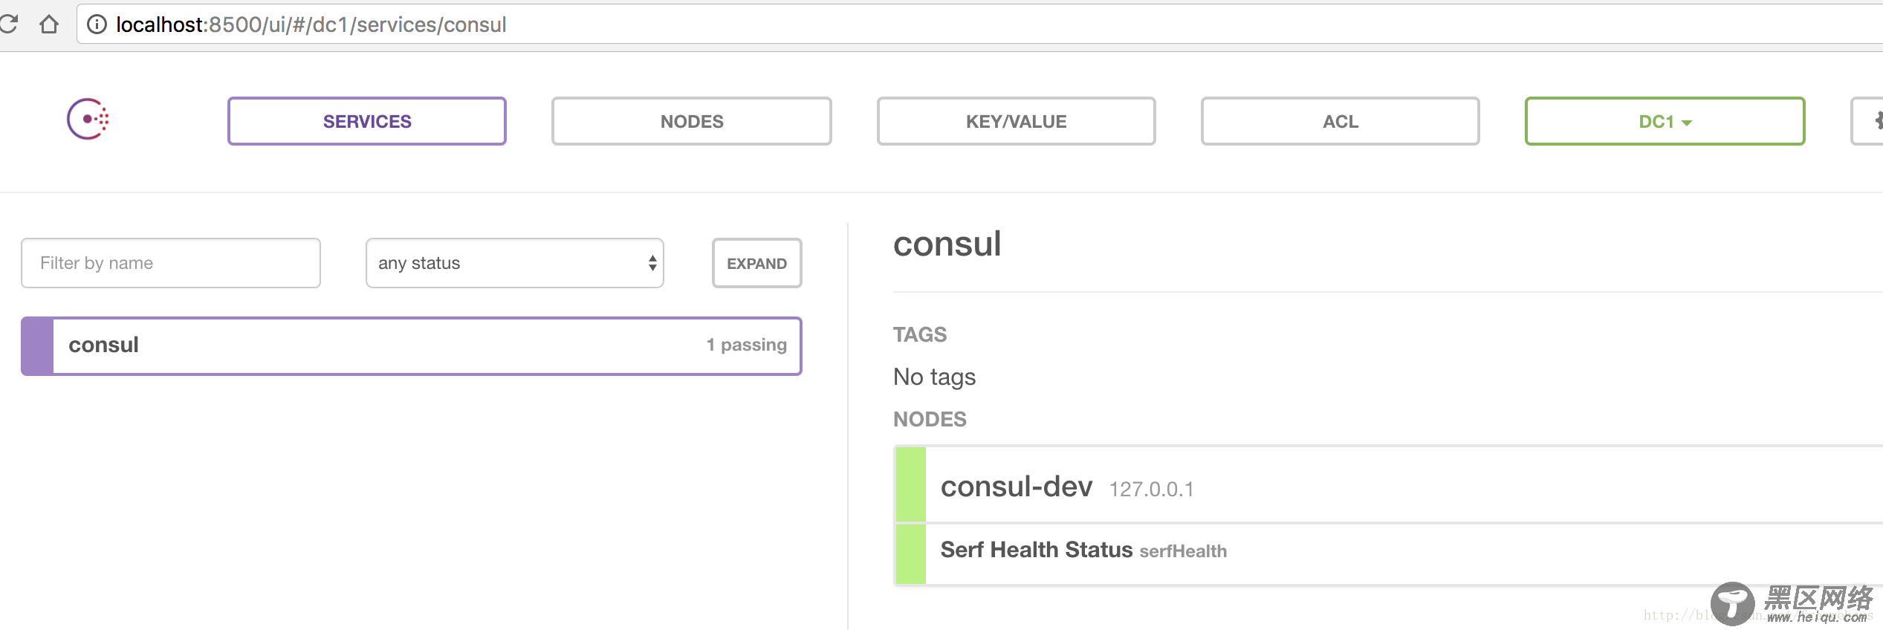Click the serfHealth check ID
1883x630 pixels.
(1183, 551)
